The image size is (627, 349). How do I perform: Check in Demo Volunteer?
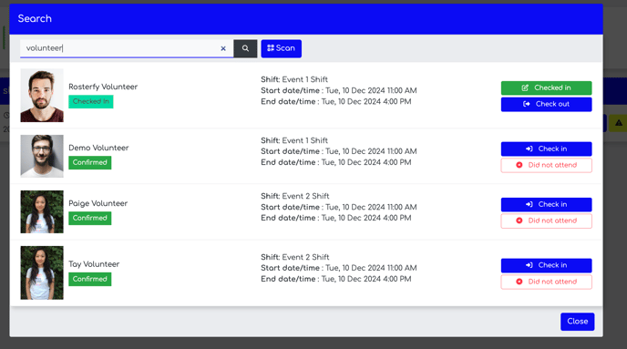(546, 149)
